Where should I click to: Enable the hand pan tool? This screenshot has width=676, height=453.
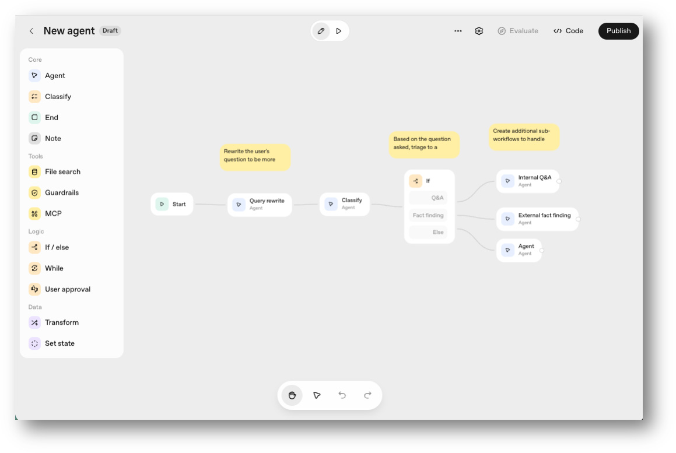[x=292, y=395]
